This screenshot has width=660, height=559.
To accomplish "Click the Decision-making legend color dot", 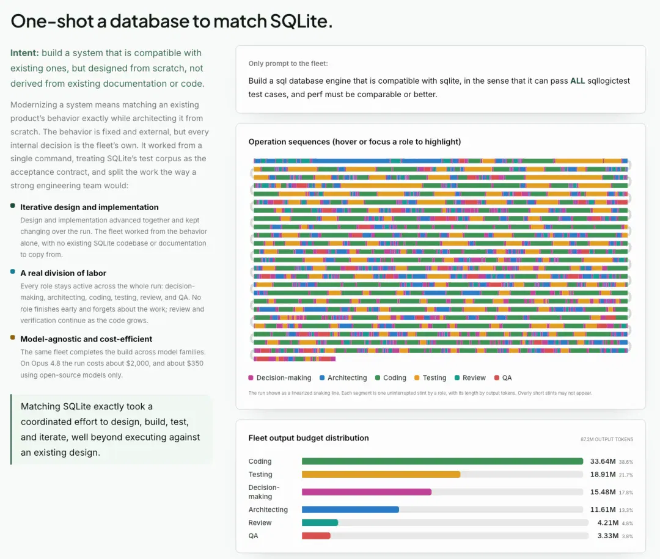I will pyautogui.click(x=251, y=378).
